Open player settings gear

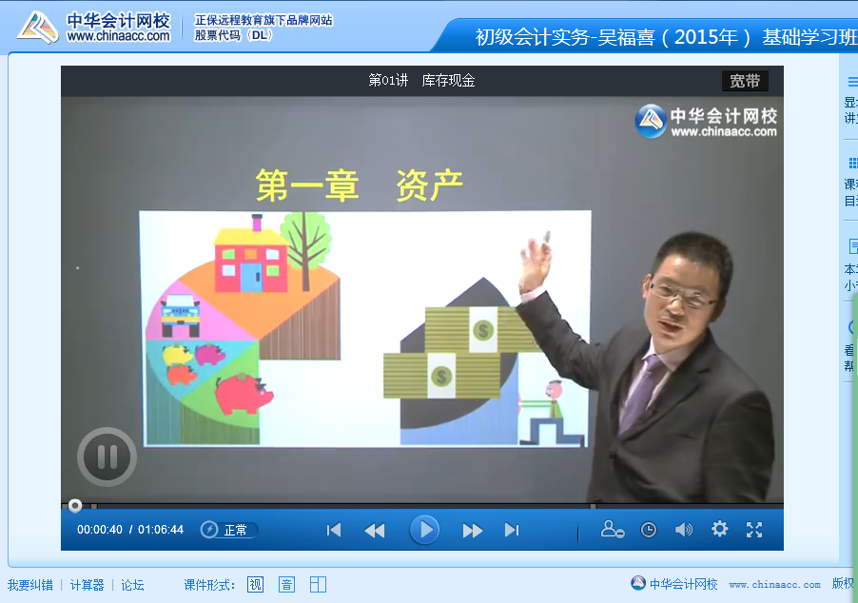pyautogui.click(x=719, y=530)
